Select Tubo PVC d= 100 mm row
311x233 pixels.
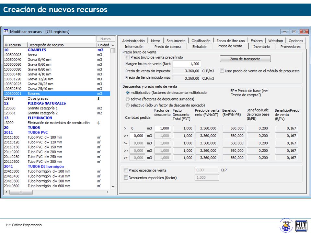[57, 137]
